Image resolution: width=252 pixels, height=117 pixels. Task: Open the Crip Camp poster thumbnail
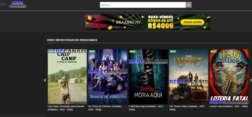[67, 76]
